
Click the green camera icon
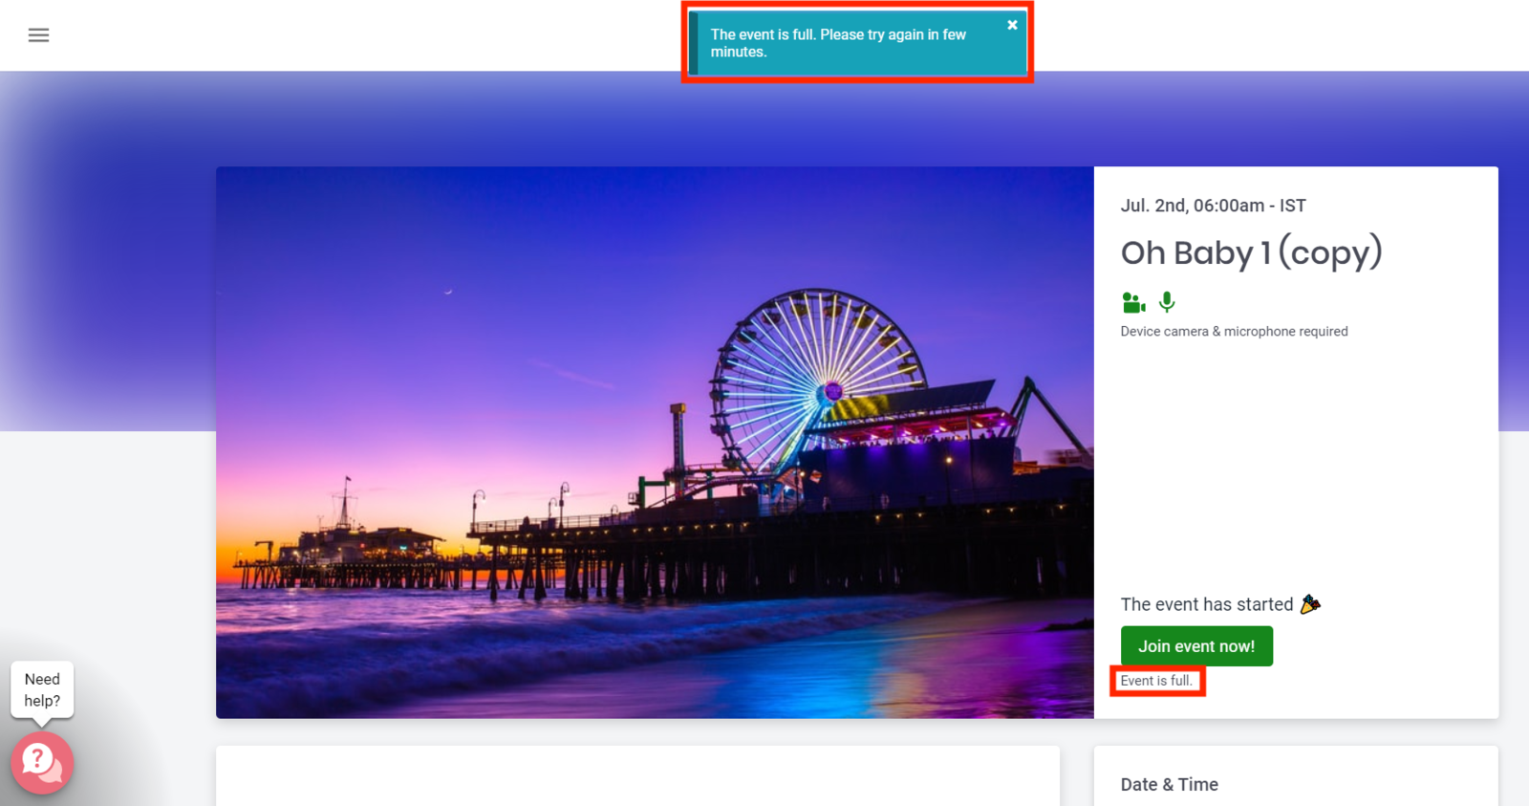coord(1133,303)
